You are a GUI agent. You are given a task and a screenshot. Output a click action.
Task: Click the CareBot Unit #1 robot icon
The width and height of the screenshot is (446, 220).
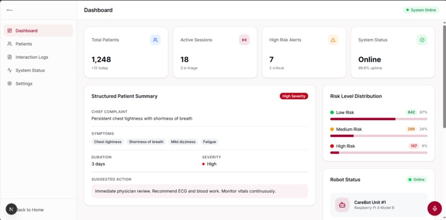[x=342, y=205]
